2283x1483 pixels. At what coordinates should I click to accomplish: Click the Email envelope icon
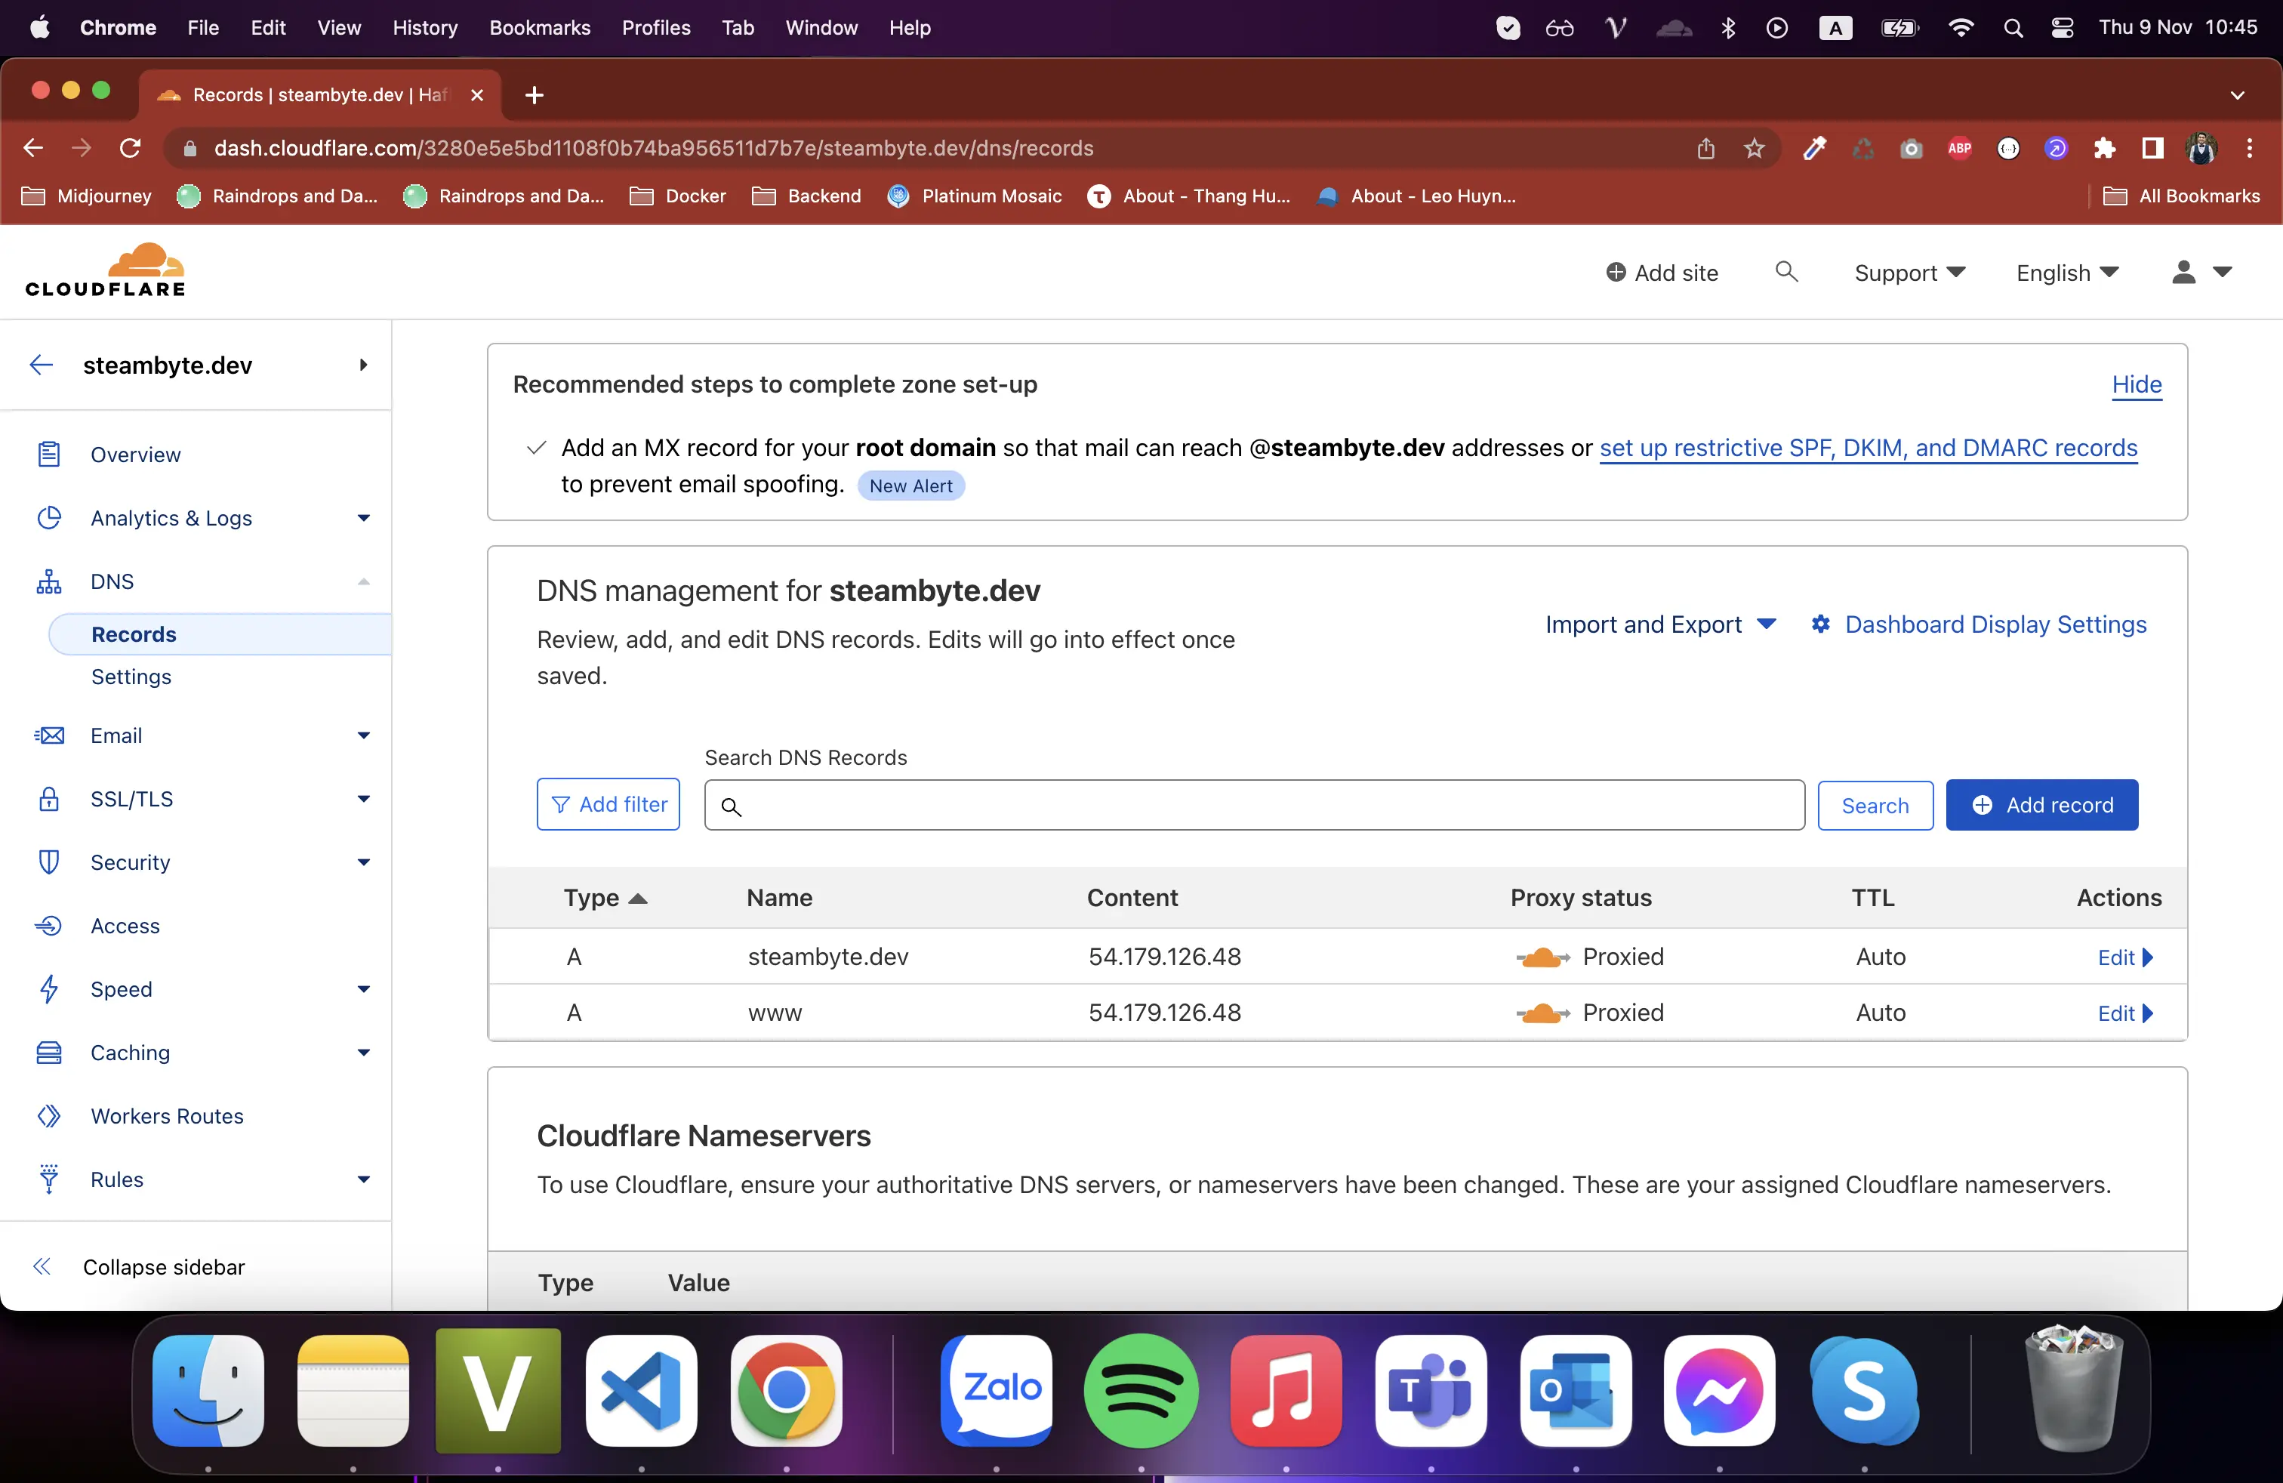(x=49, y=735)
